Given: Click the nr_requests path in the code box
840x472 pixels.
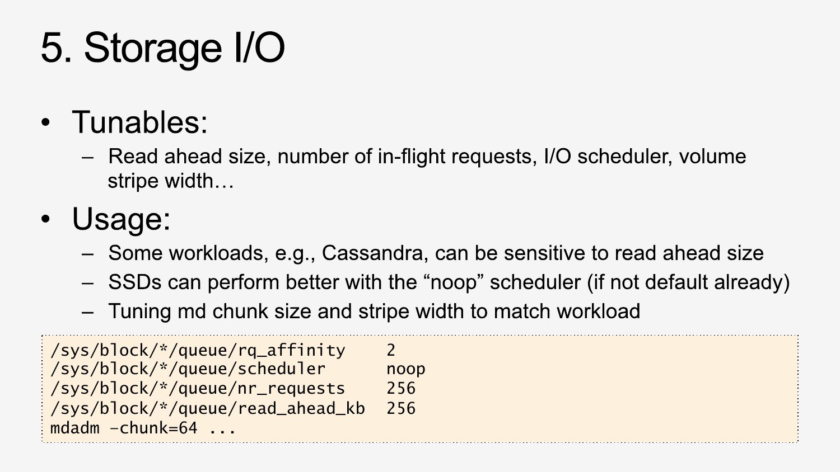Looking at the screenshot, I should click(x=198, y=389).
